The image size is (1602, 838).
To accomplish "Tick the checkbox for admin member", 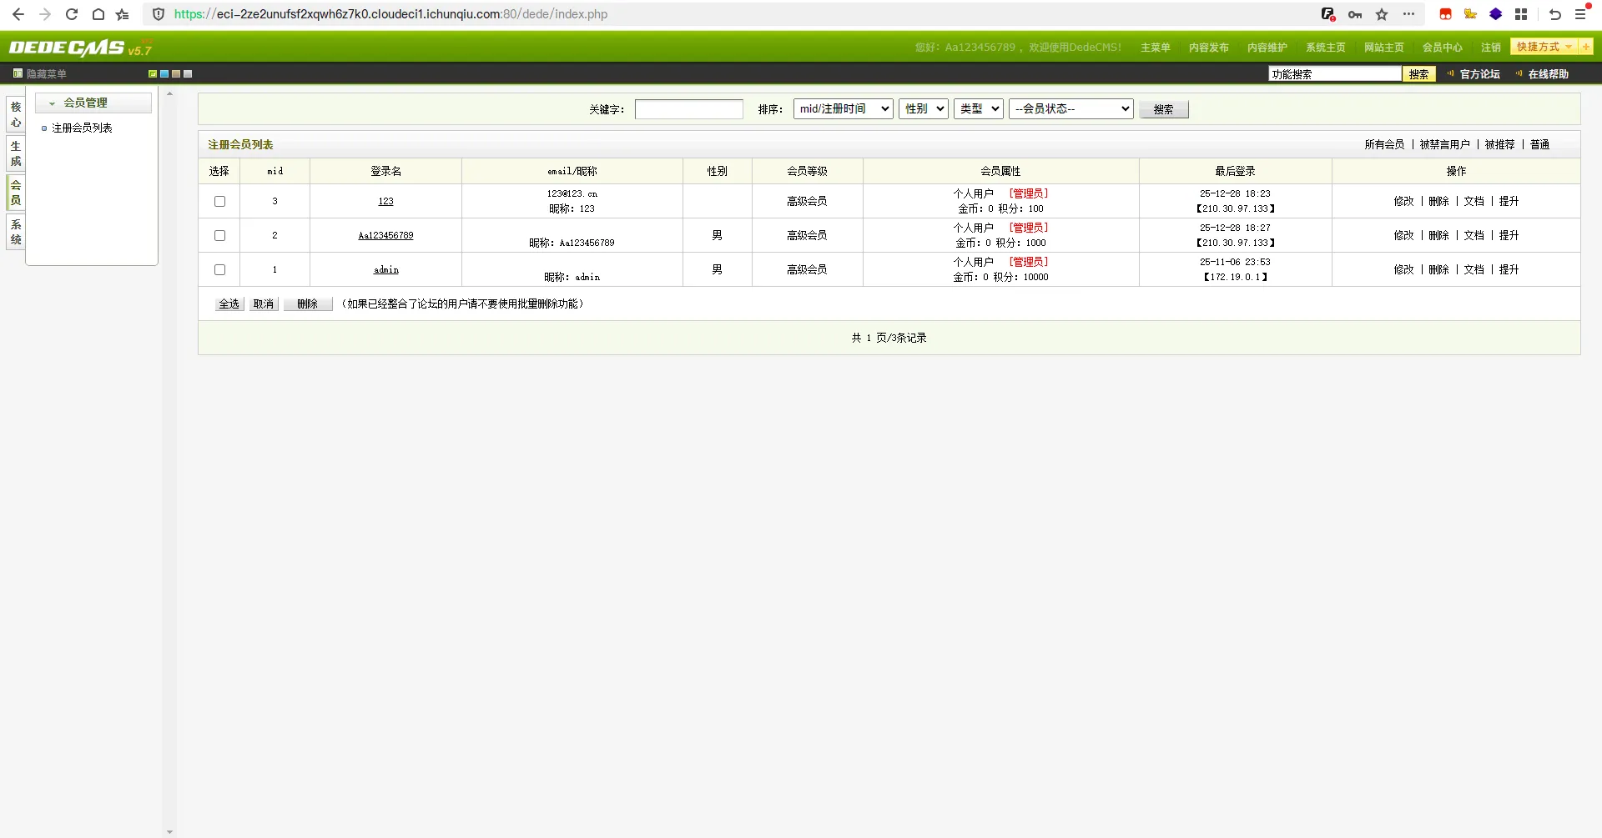I will coord(220,269).
